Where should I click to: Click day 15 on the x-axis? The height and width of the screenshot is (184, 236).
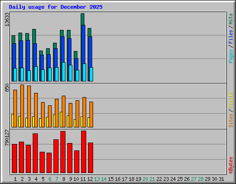click(111, 179)
